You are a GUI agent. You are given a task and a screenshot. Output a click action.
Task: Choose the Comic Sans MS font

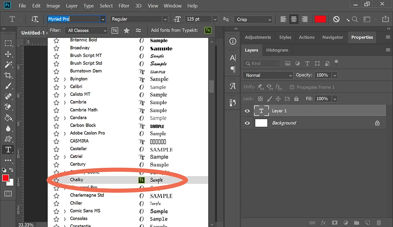click(x=128, y=211)
